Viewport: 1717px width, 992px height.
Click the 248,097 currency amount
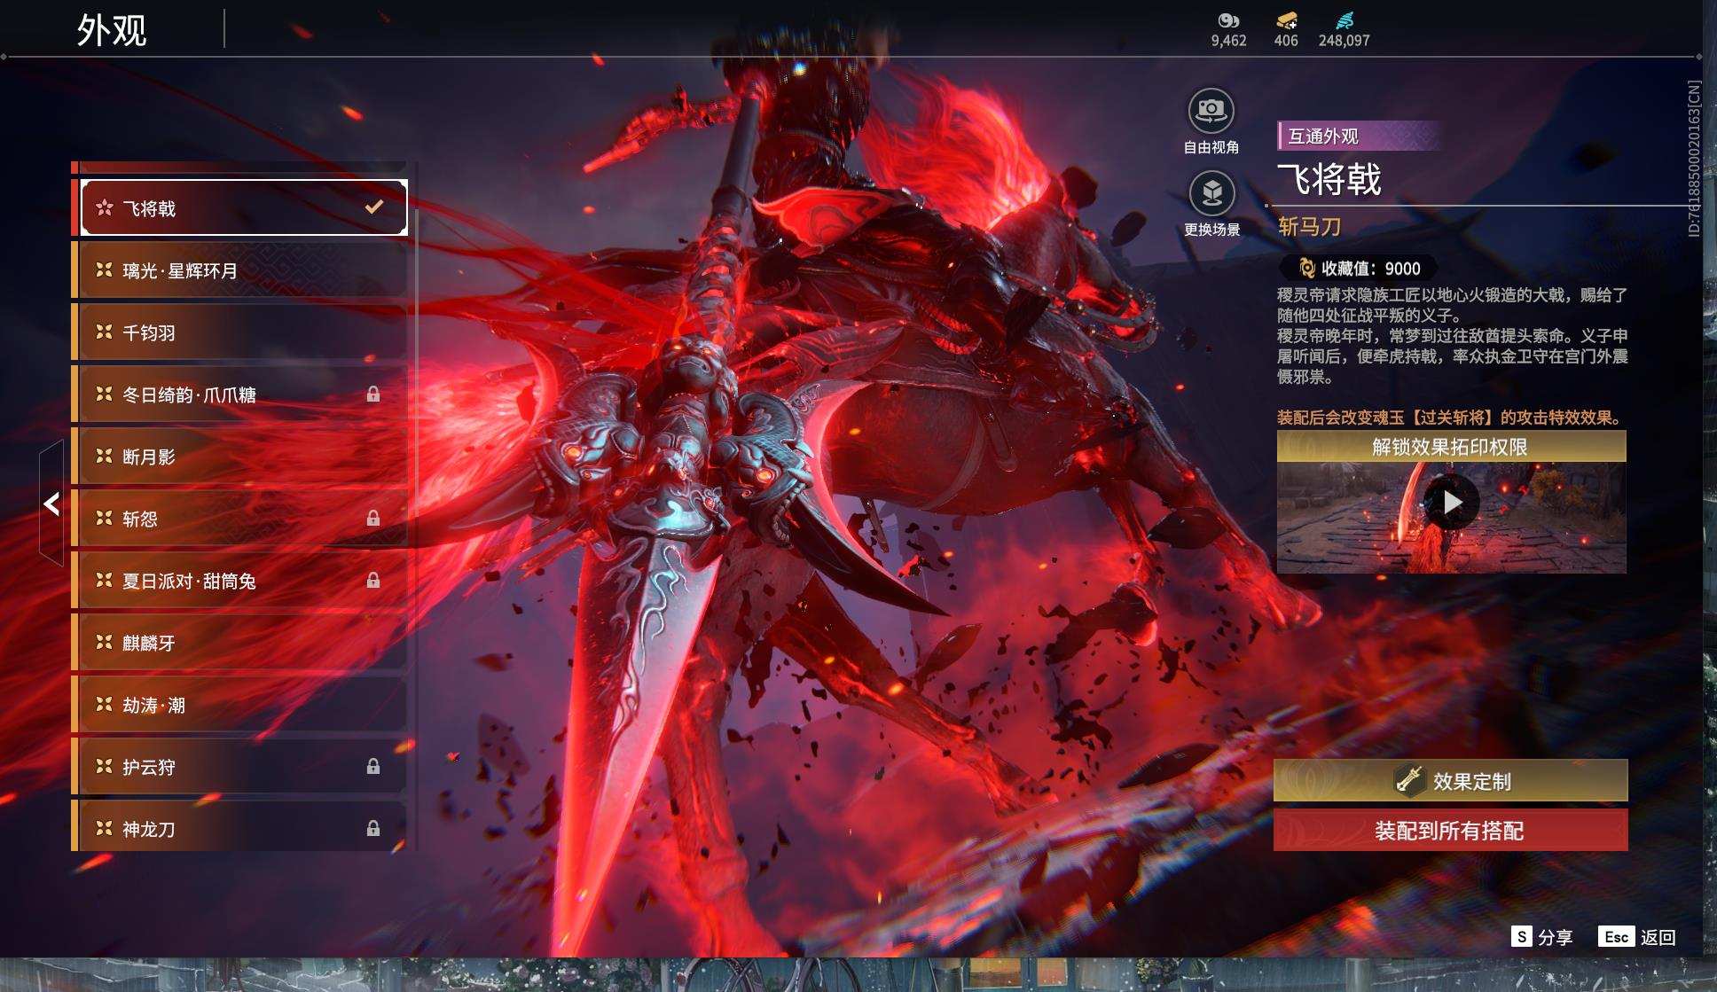[1344, 41]
